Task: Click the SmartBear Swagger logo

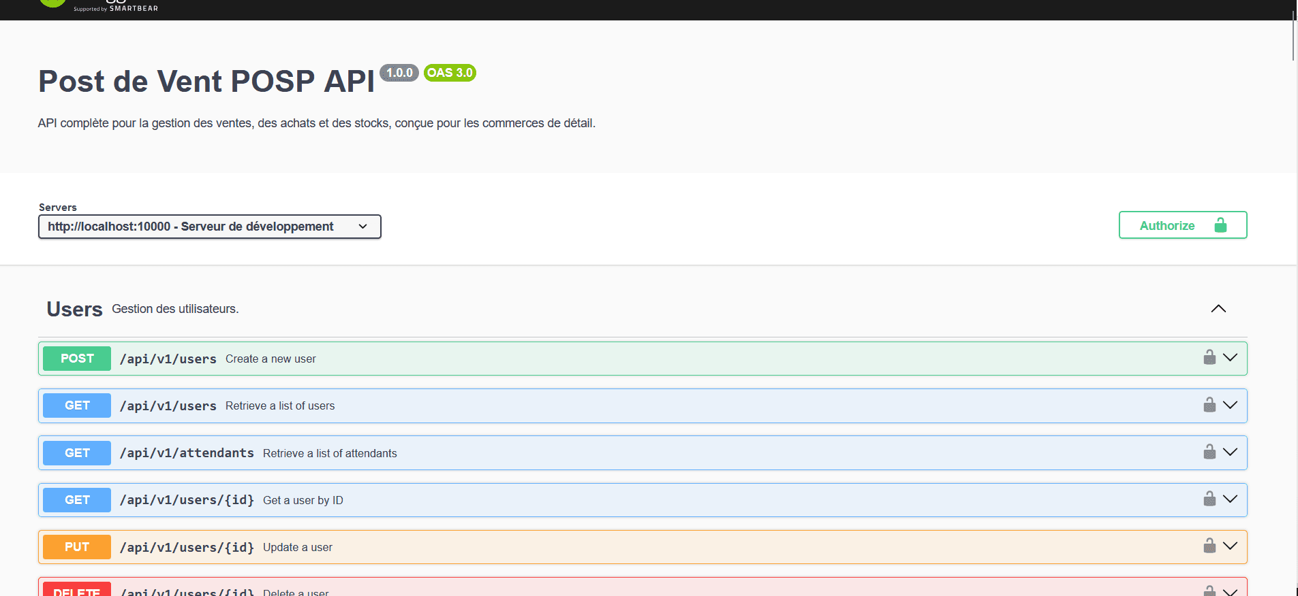Action: point(99,5)
